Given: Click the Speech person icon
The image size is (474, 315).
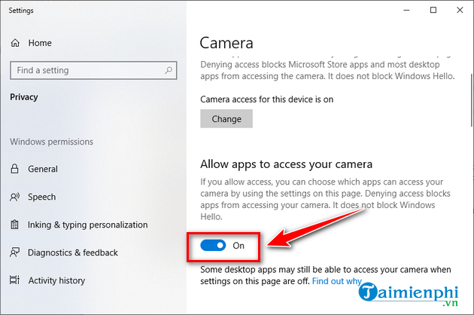Looking at the screenshot, I should [14, 197].
